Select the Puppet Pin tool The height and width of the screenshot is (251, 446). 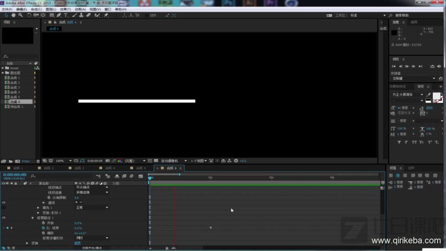coord(106,15)
